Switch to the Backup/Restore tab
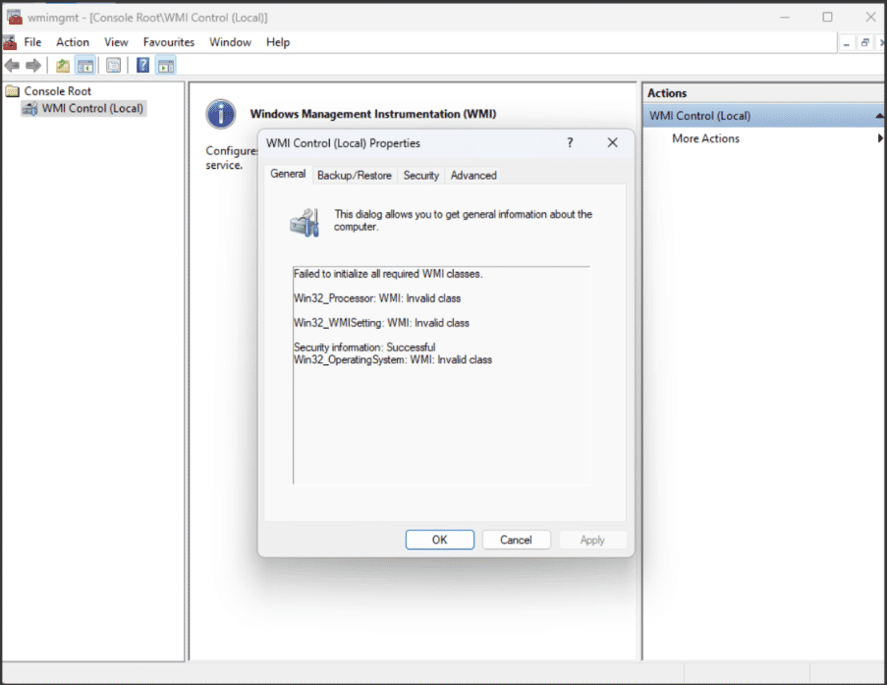This screenshot has width=888, height=685. pyautogui.click(x=355, y=176)
